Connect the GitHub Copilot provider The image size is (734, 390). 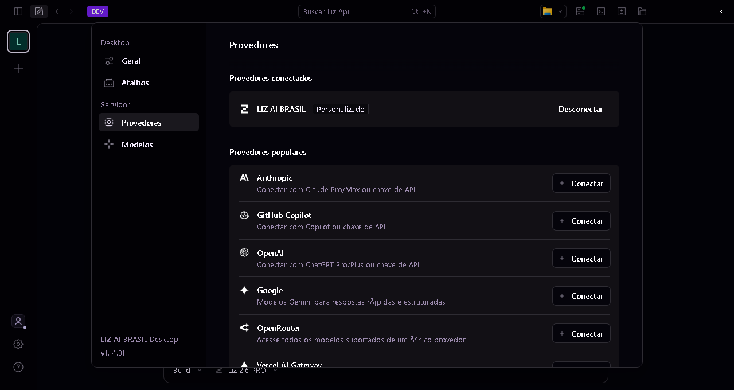pyautogui.click(x=581, y=221)
